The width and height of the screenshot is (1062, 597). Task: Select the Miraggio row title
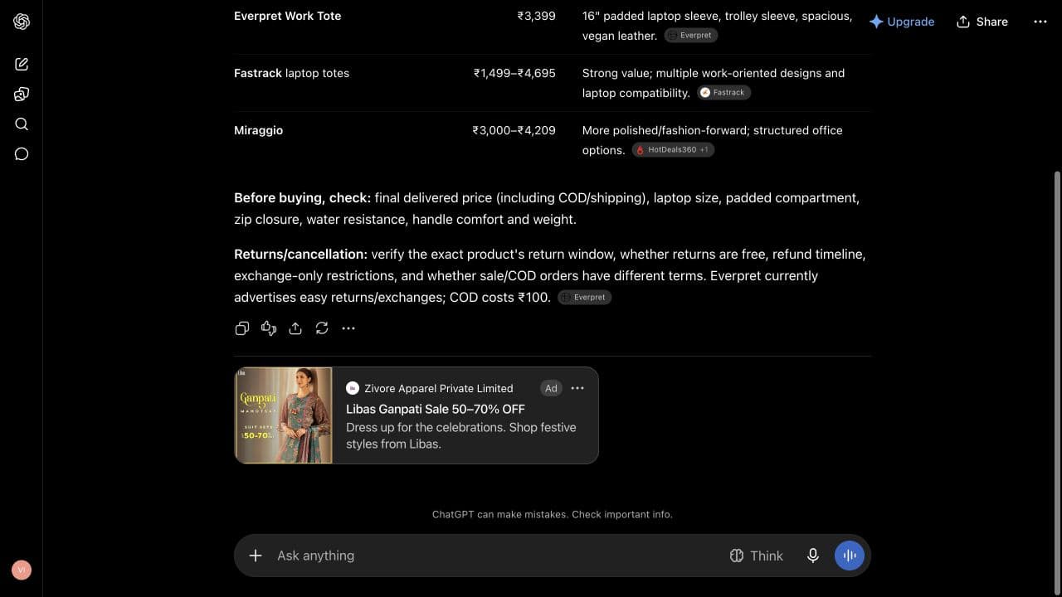[258, 130]
